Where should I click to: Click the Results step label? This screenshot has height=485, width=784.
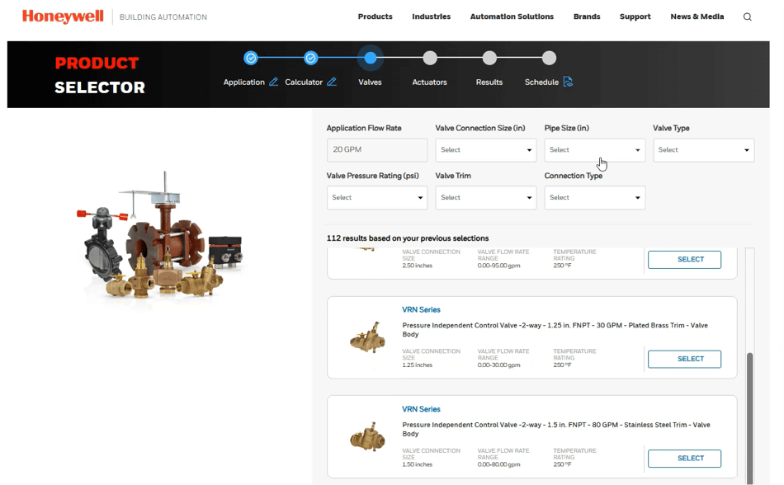(489, 82)
